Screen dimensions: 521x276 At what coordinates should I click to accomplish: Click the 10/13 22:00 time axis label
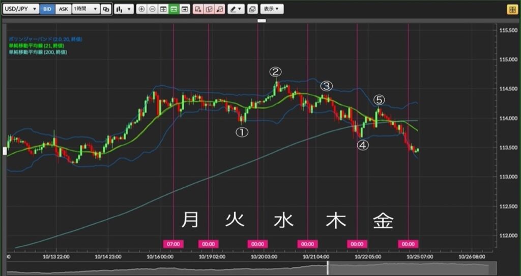click(56, 256)
